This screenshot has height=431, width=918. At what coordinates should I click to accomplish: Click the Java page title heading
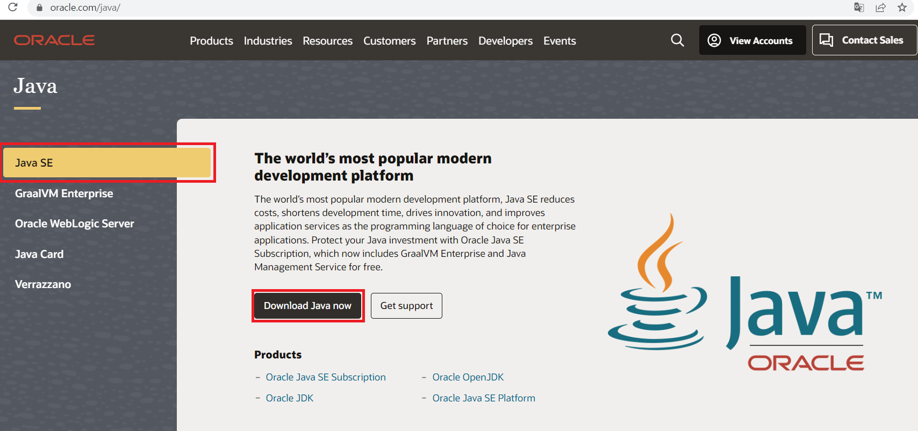[x=35, y=86]
